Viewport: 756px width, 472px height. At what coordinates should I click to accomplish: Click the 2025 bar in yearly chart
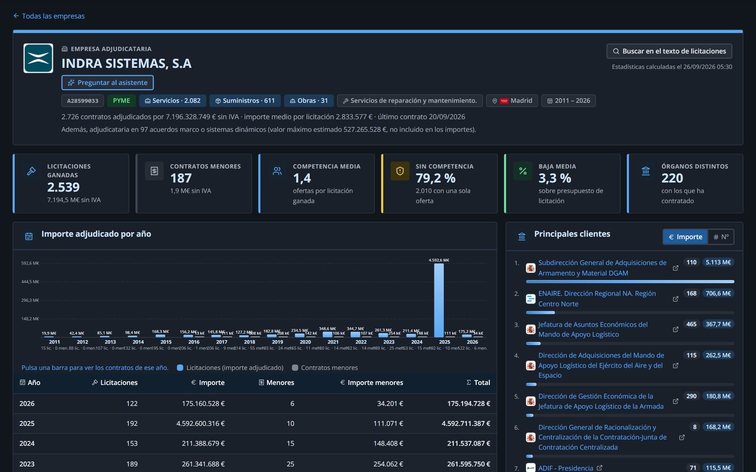pos(439,300)
